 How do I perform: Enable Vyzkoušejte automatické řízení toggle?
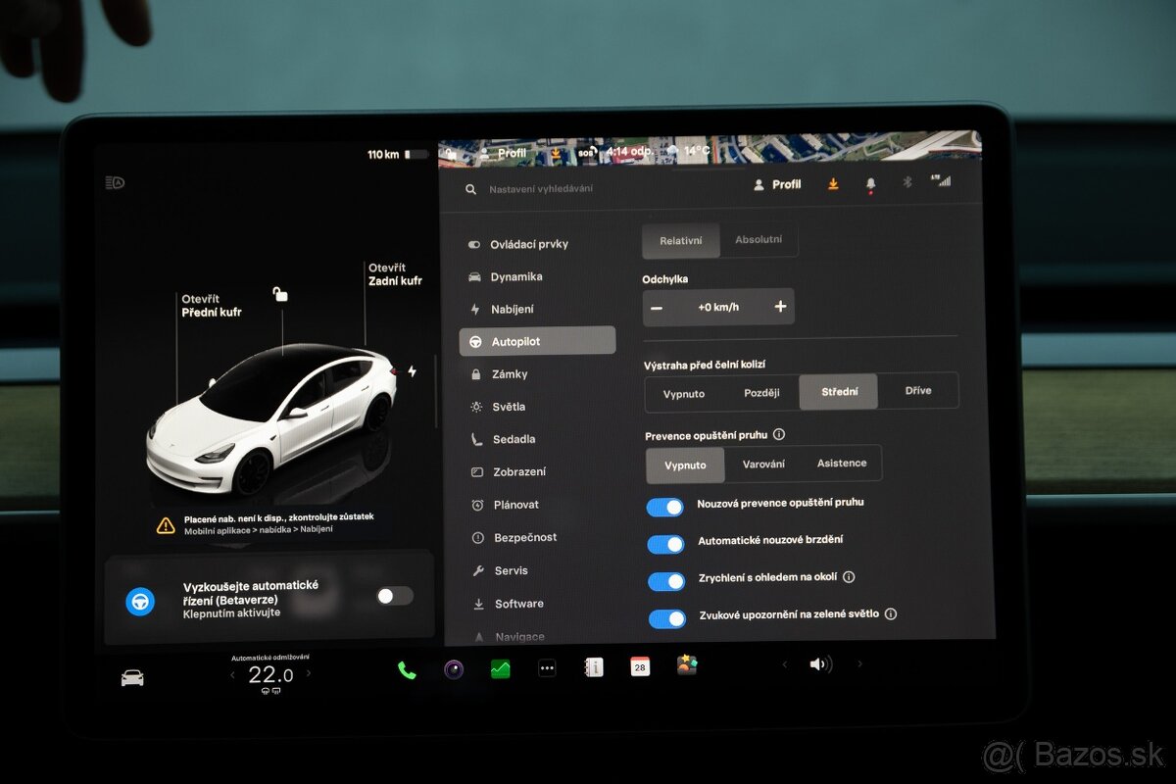393,595
